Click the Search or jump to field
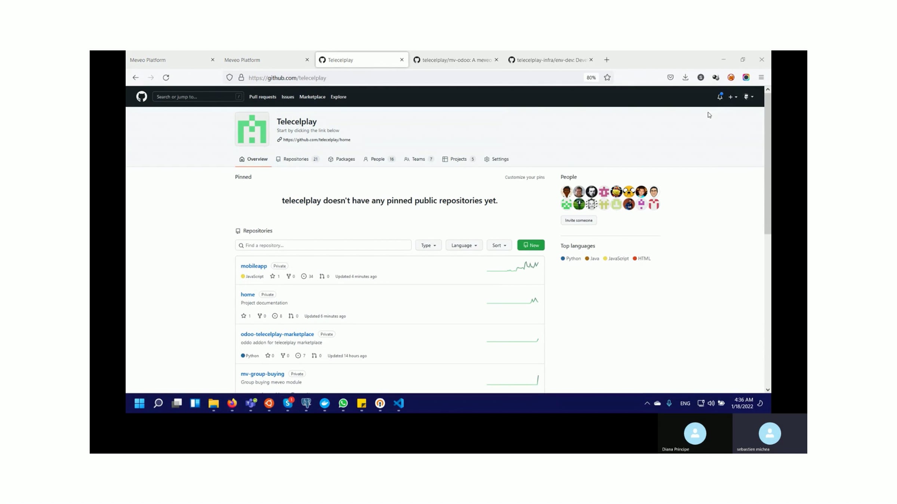The height and width of the screenshot is (504, 897). 198,97
